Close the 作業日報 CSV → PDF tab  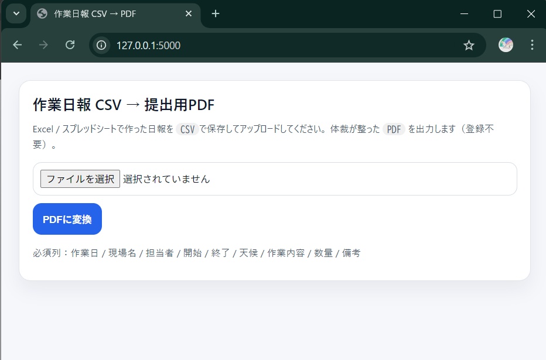click(189, 13)
